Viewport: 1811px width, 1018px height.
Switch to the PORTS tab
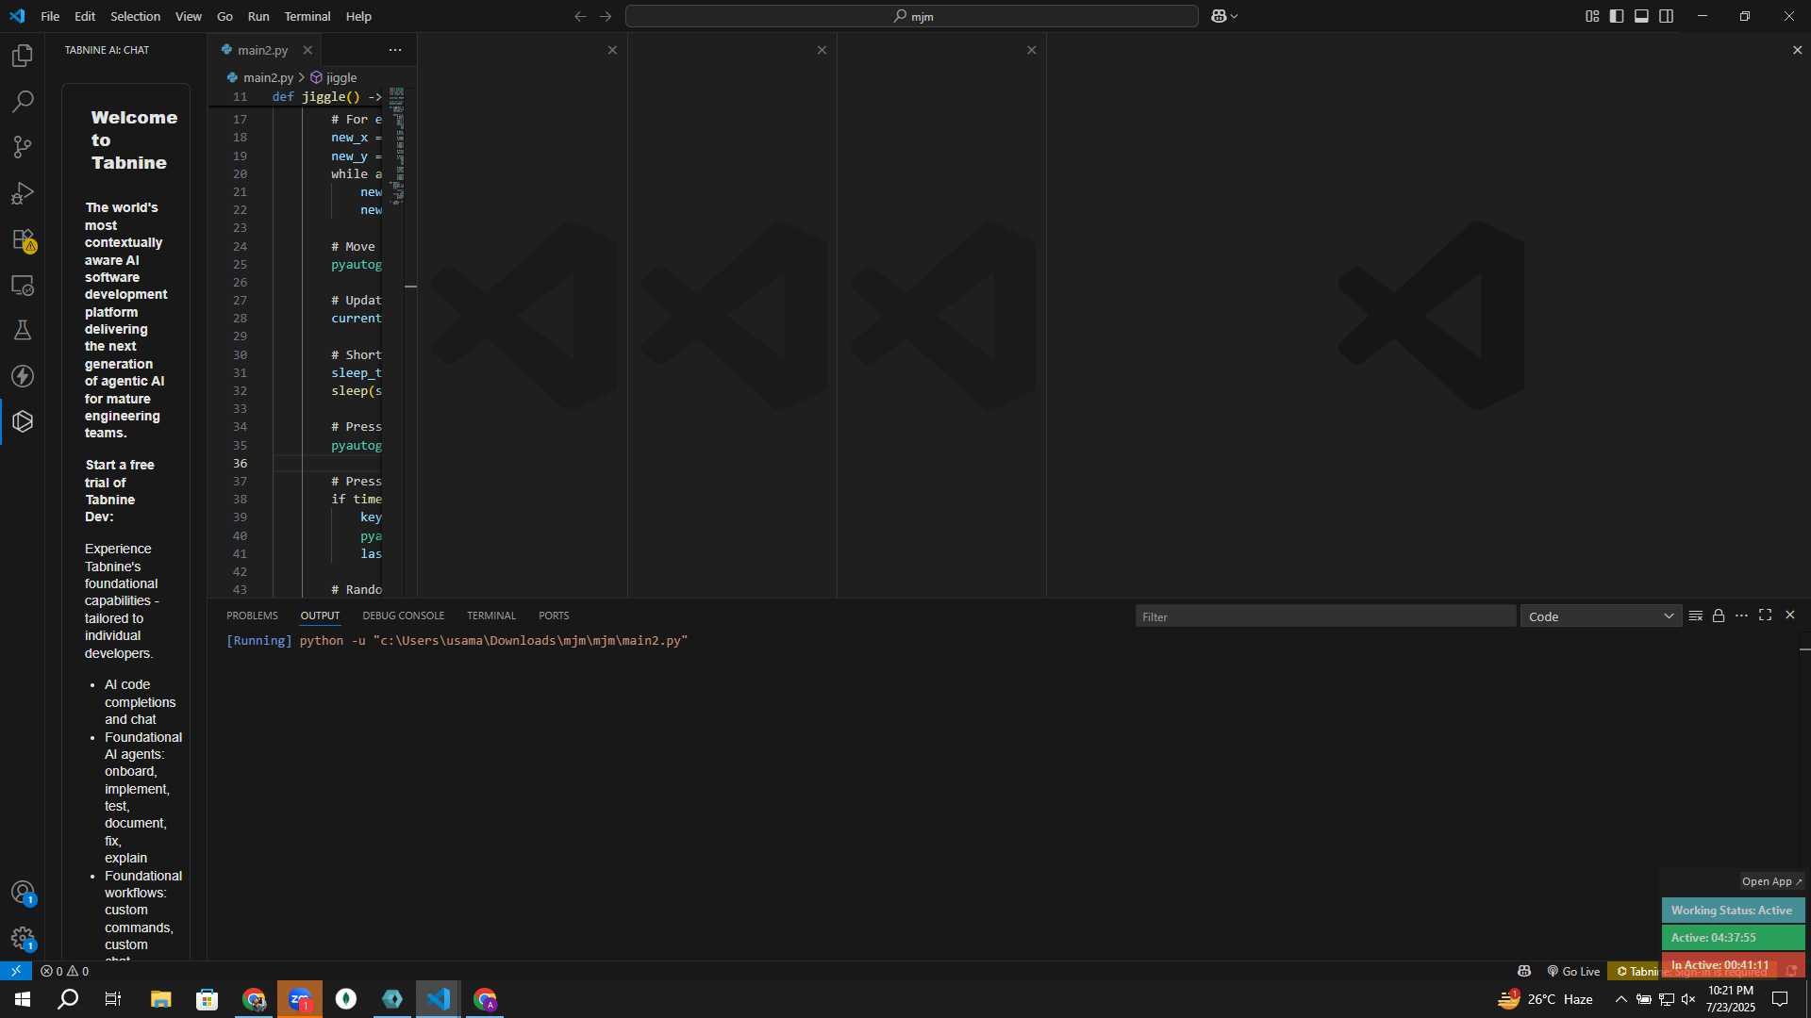(554, 616)
